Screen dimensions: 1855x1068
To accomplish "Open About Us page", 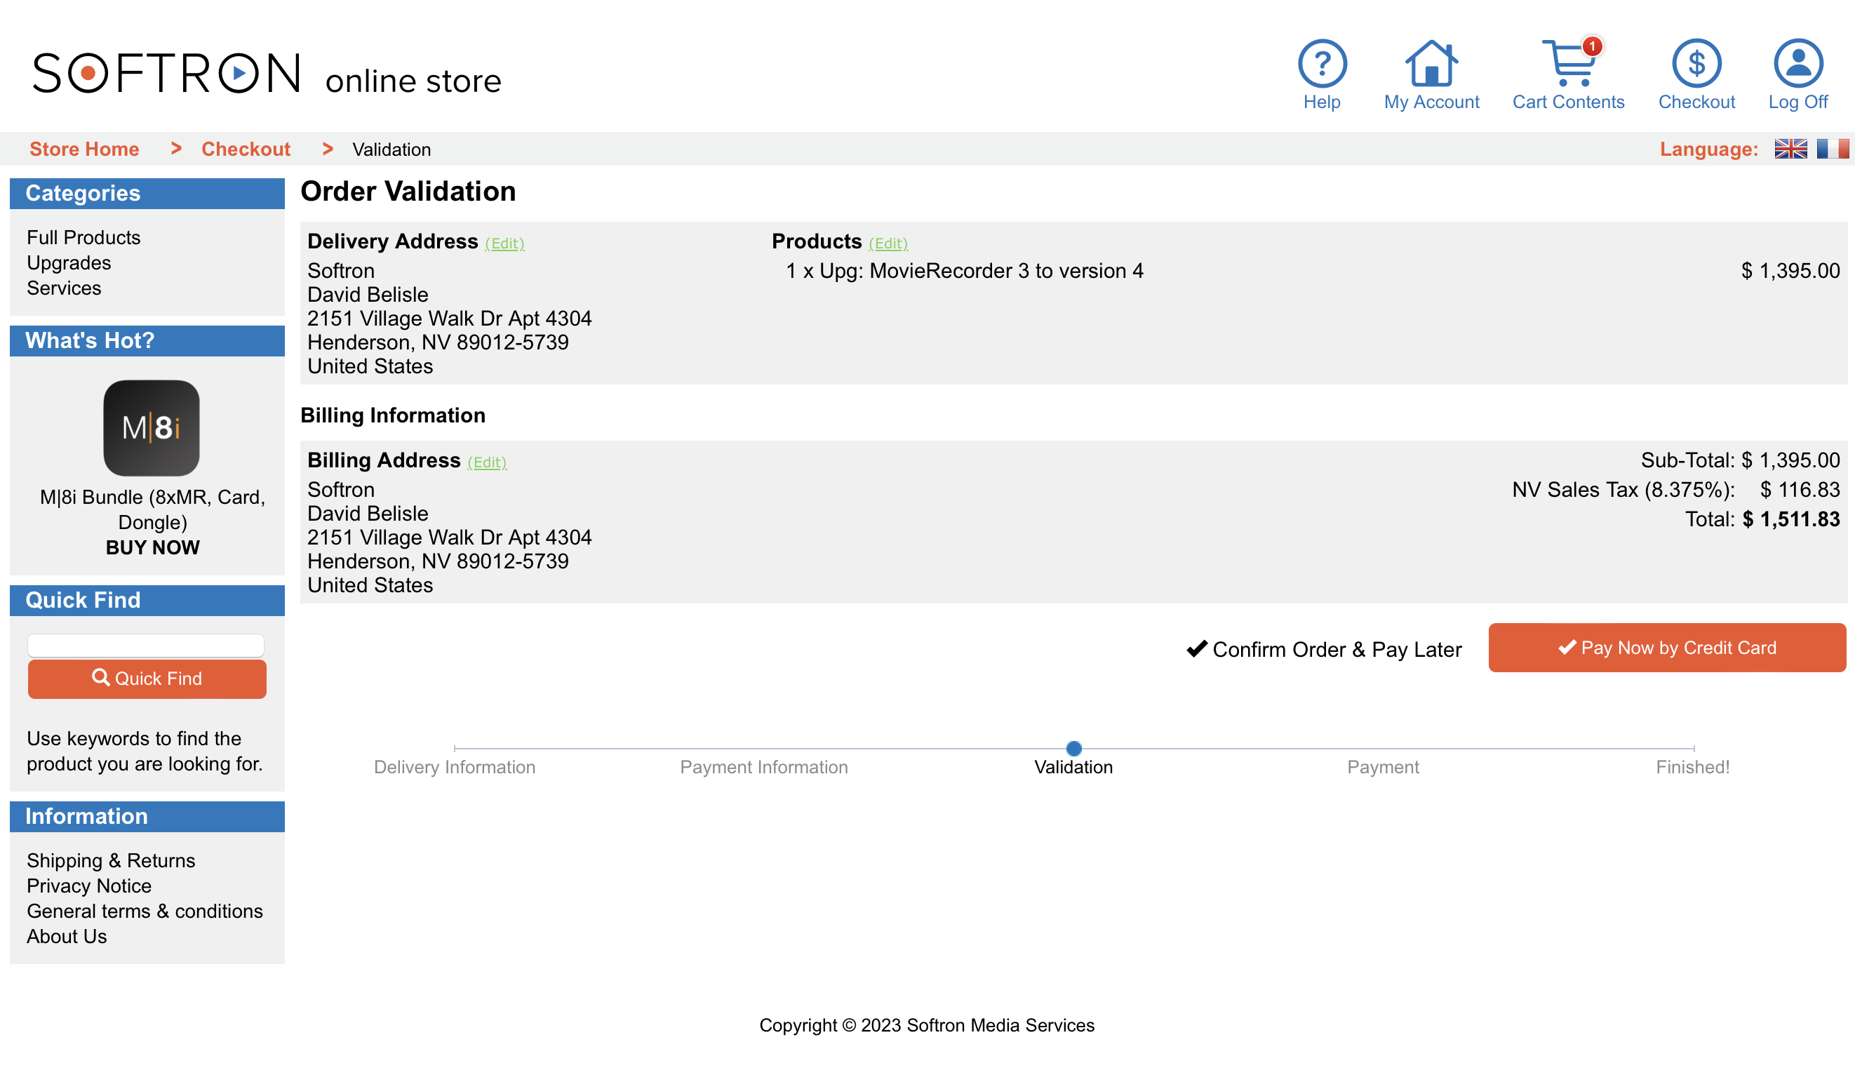I will point(67,937).
